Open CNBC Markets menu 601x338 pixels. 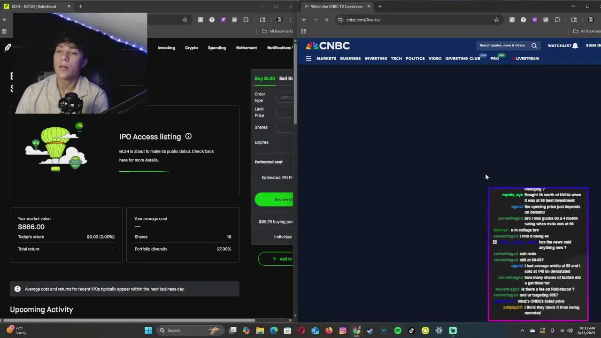coord(326,59)
